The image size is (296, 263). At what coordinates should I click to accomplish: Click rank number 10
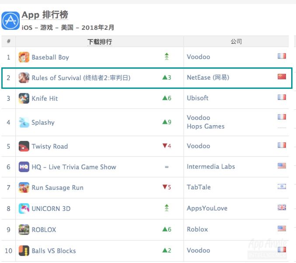click(8, 251)
